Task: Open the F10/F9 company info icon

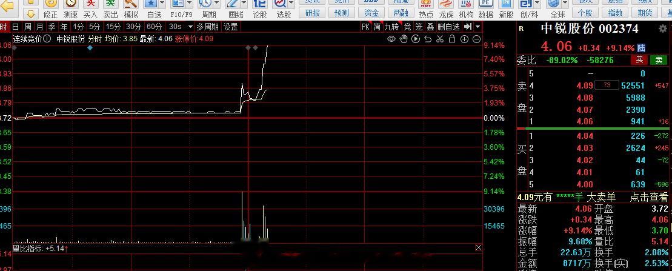Action: click(x=178, y=4)
